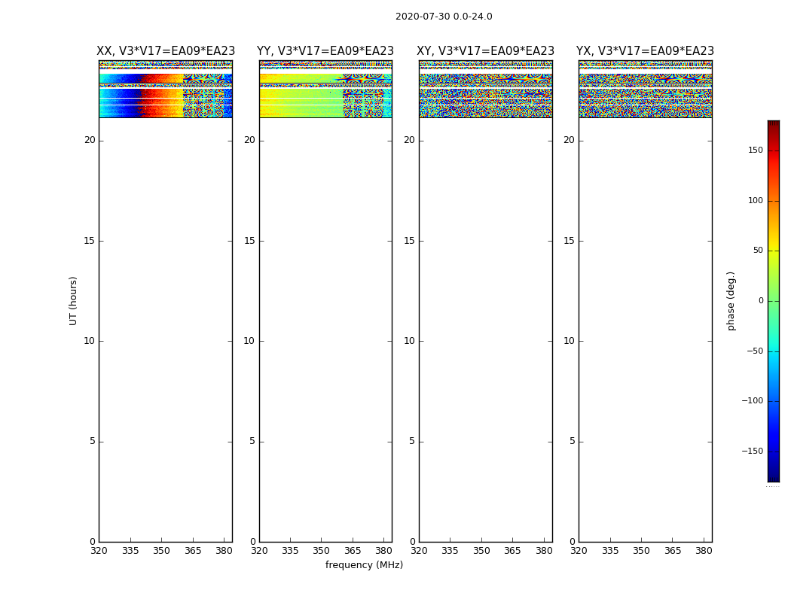This screenshot has height=602, width=791.
Task: Click the date title 2020-07-30 0.0-24.0
Action: tap(444, 17)
